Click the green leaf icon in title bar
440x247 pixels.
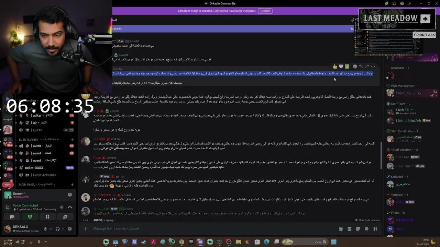pyautogui.click(x=386, y=3)
